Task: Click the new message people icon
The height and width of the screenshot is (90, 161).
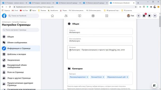Action: [x=154, y=85]
